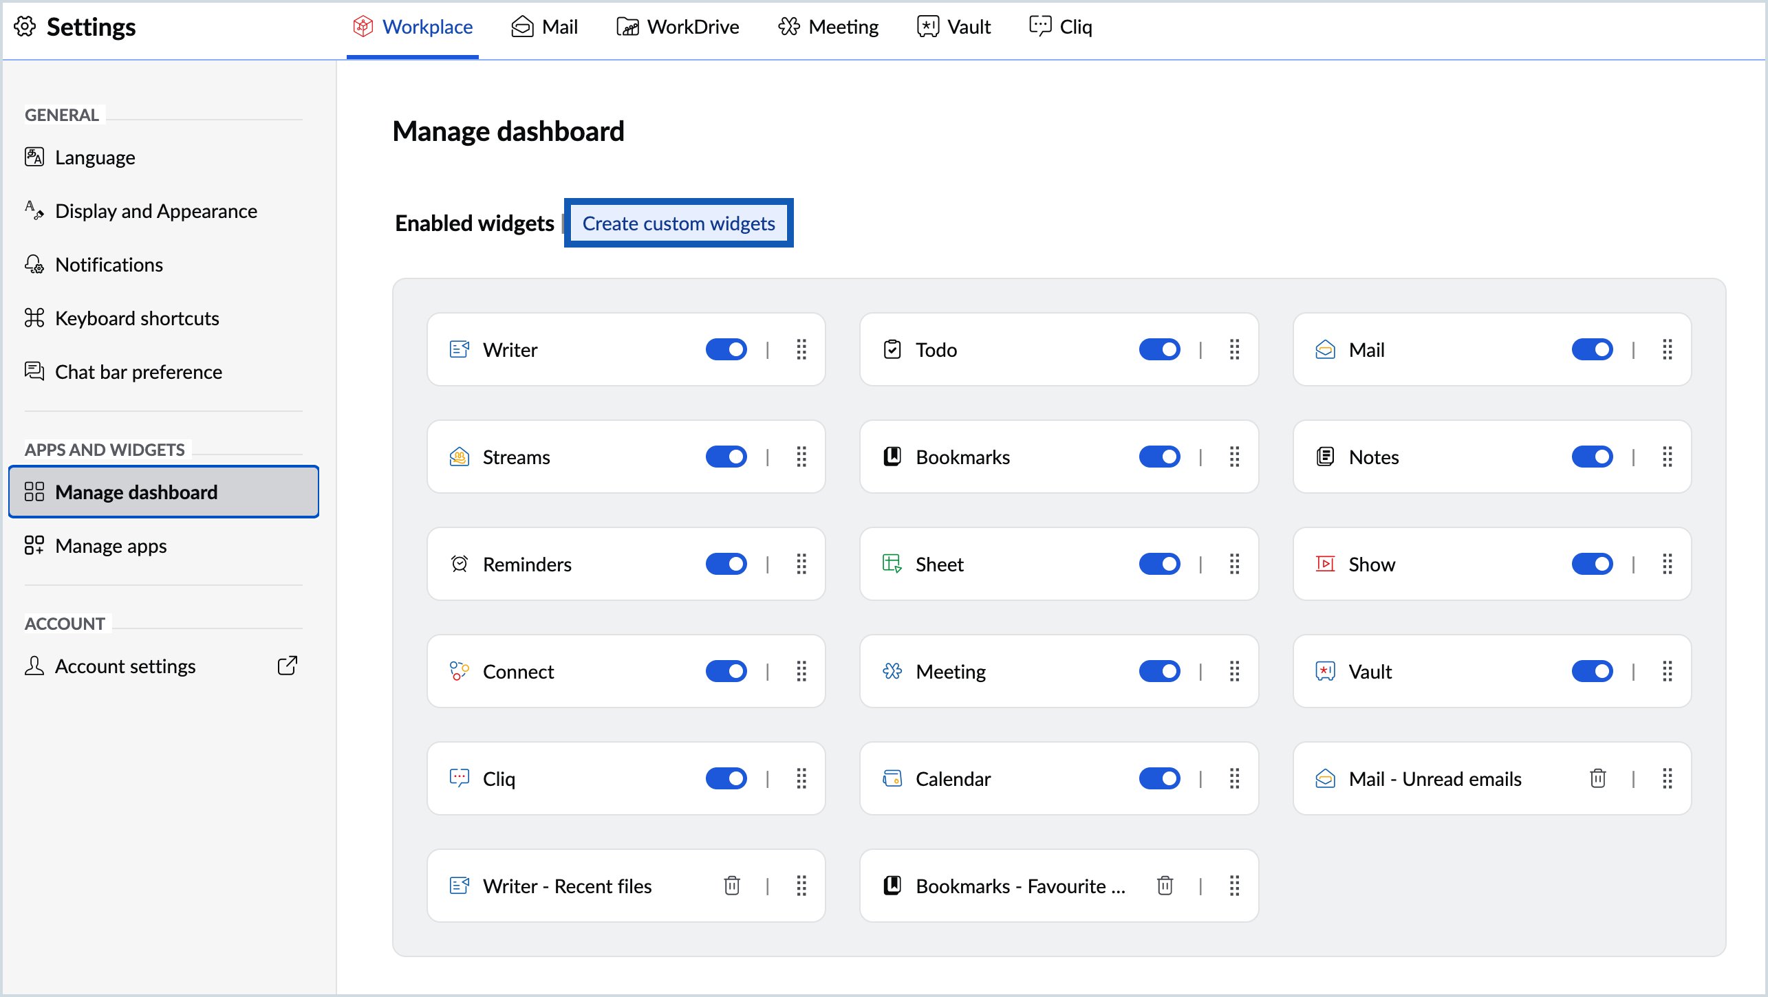Viewport: 1768px width, 997px height.
Task: Click drag handle of Writer - Recent files
Action: click(x=801, y=886)
